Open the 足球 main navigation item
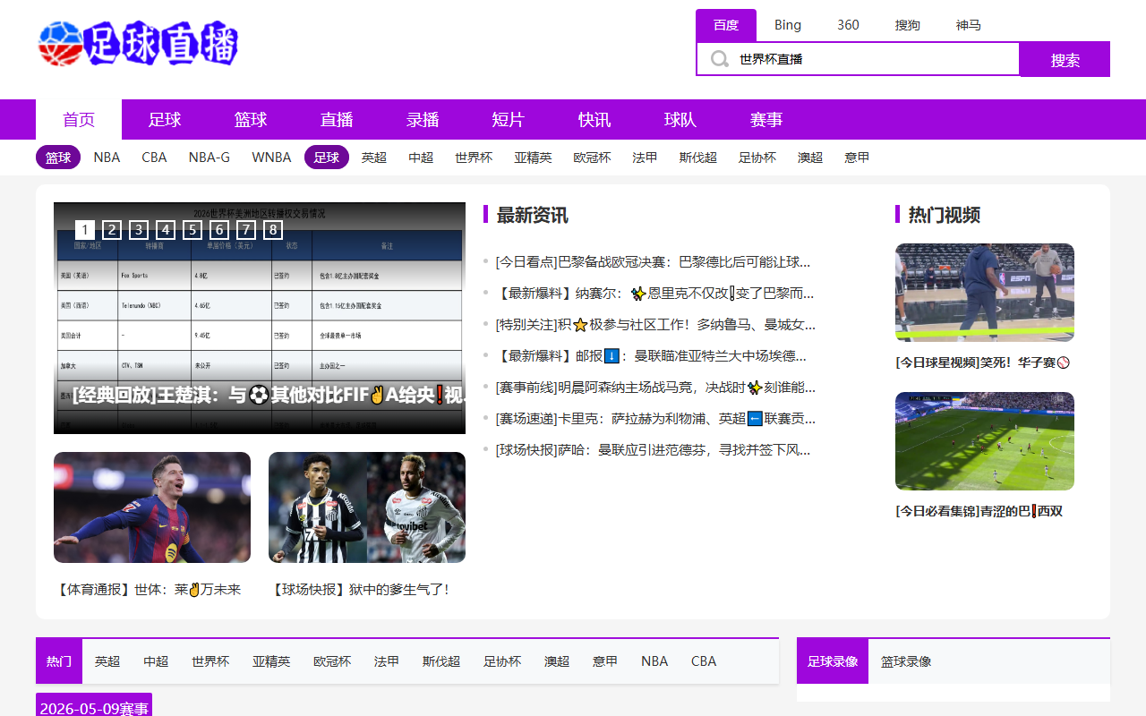This screenshot has height=716, width=1146. click(x=165, y=119)
